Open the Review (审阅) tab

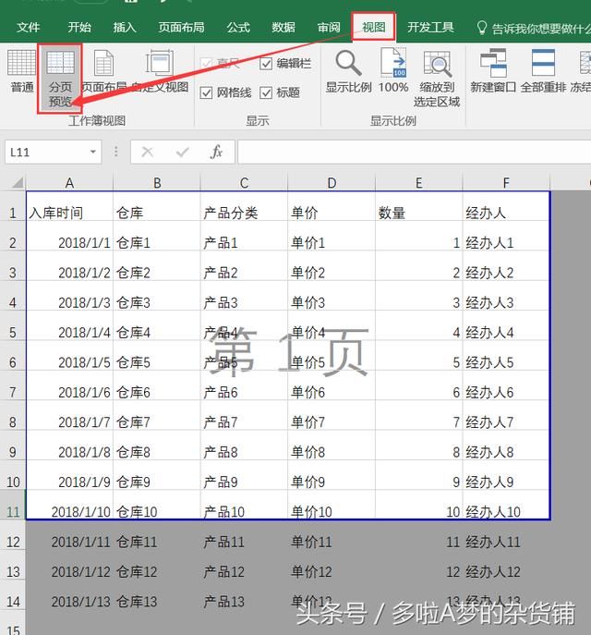point(329,27)
